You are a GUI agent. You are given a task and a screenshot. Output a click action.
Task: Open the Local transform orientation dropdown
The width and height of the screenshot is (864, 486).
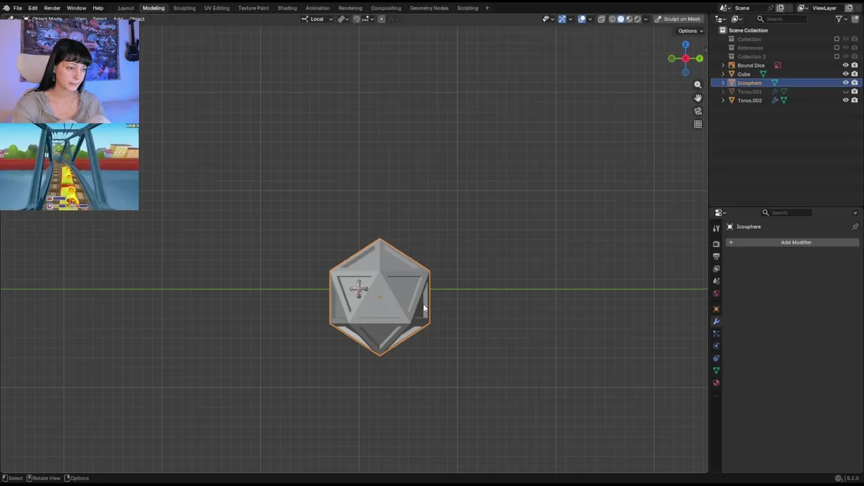point(317,19)
